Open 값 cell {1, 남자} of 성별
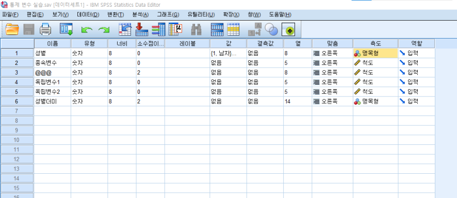Viewport: 457px width, 198px height. point(228,53)
